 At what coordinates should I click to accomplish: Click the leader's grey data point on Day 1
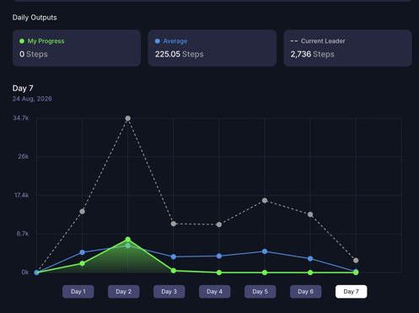[82, 212]
